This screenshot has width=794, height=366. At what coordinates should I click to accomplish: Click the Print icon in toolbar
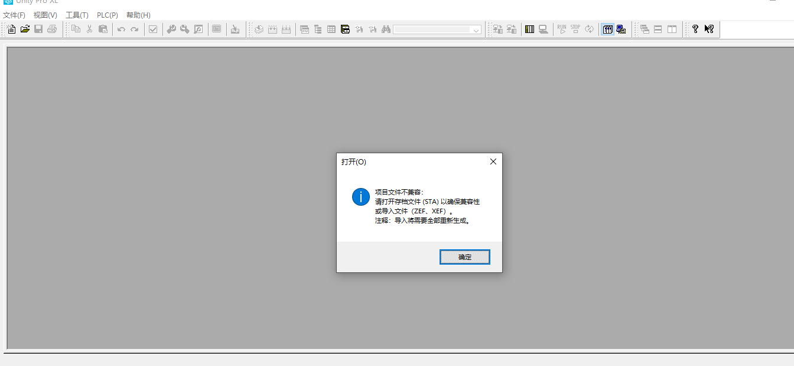(x=52, y=29)
